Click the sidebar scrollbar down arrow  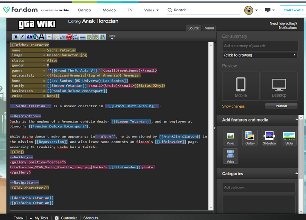[x=301, y=211]
